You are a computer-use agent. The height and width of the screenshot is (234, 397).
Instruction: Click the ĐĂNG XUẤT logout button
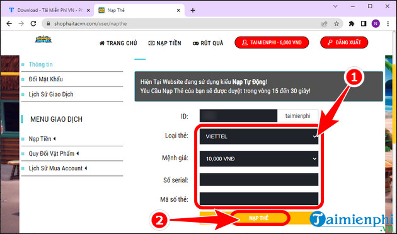click(344, 42)
